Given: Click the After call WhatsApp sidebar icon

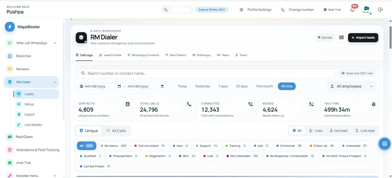Looking at the screenshot, I should click(10, 43).
